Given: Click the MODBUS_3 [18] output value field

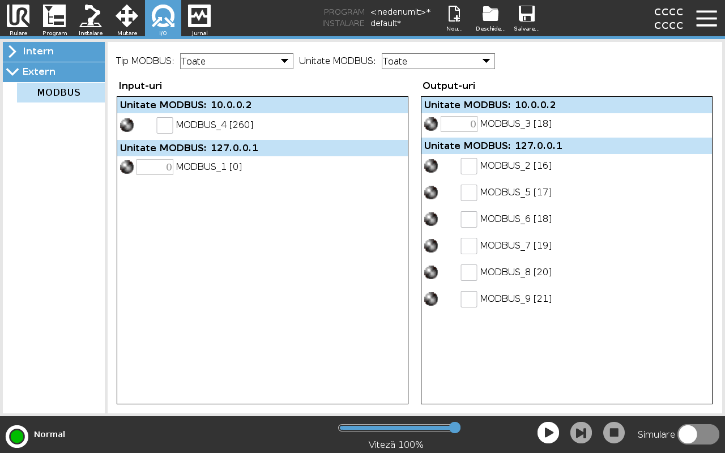Looking at the screenshot, I should [459, 124].
